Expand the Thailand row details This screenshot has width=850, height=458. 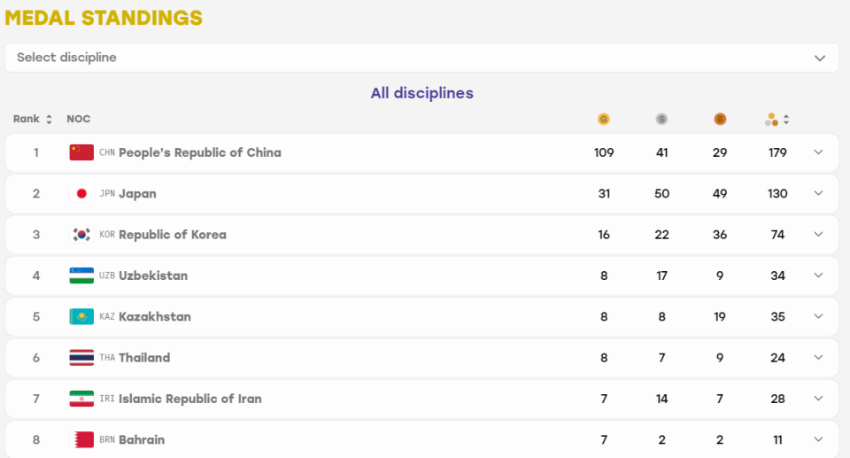pyautogui.click(x=818, y=357)
